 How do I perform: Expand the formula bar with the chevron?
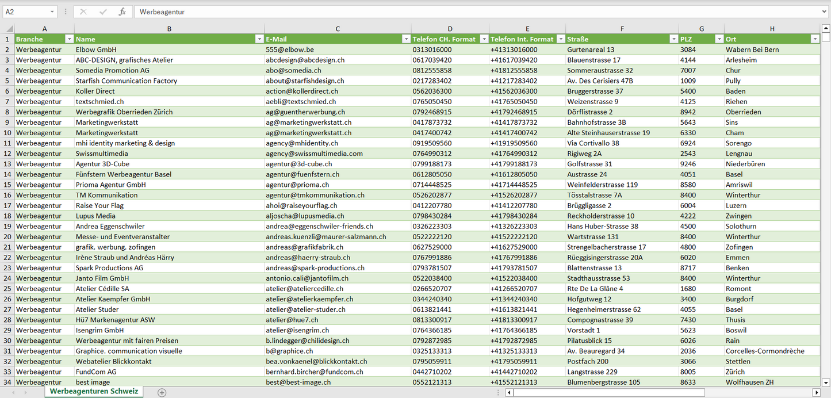click(825, 12)
